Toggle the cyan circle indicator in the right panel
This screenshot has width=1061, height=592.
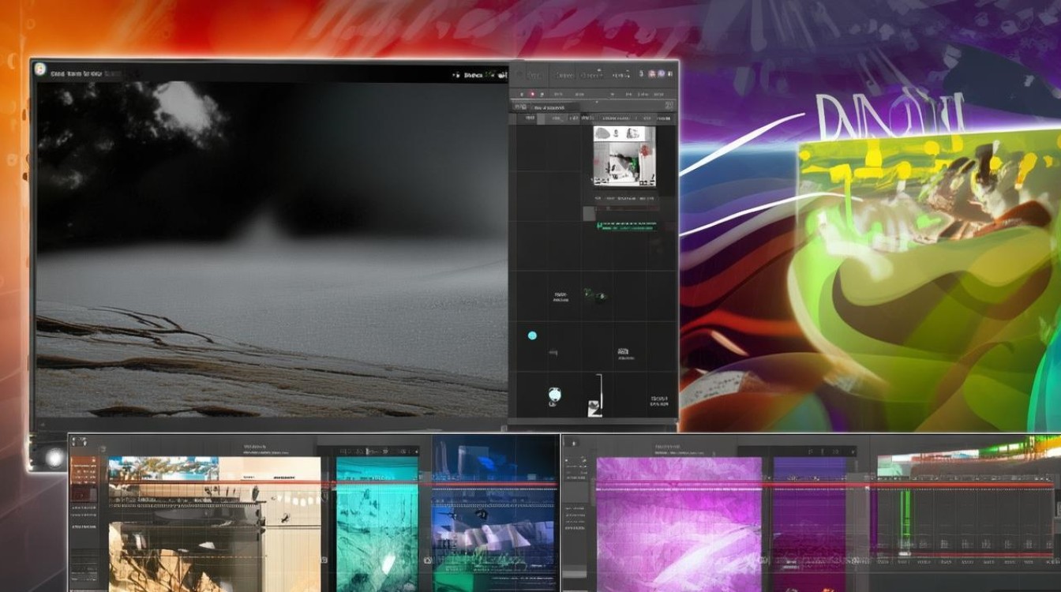pos(532,335)
